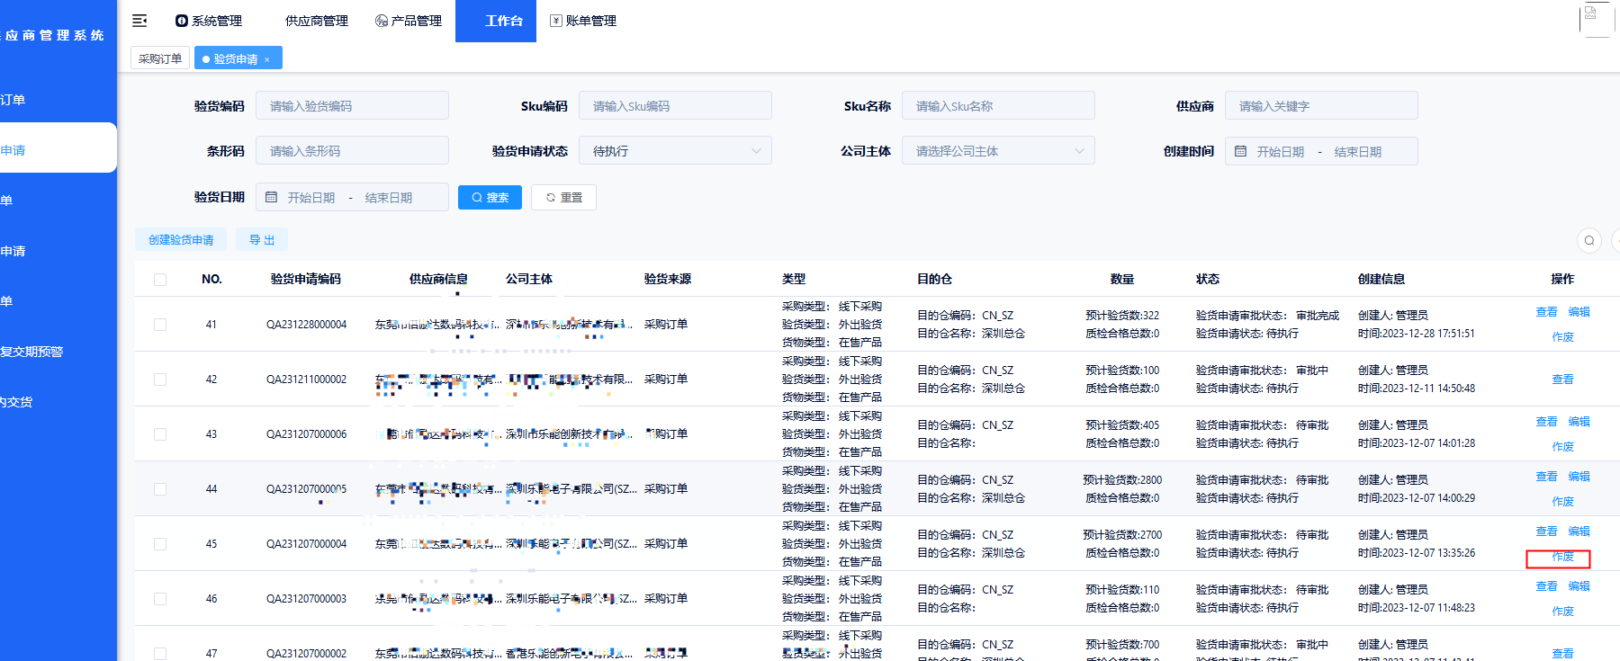This screenshot has height=661, width=1620.
Task: Click calendar icon in 创建时间 field
Action: (1240, 151)
